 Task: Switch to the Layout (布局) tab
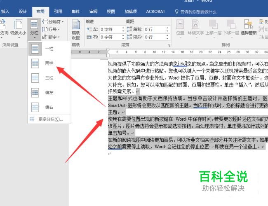click(x=40, y=12)
